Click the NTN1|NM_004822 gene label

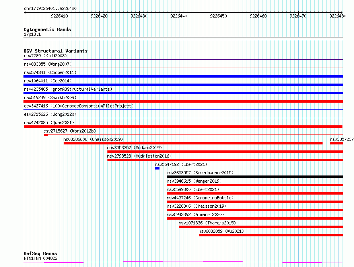point(41,258)
